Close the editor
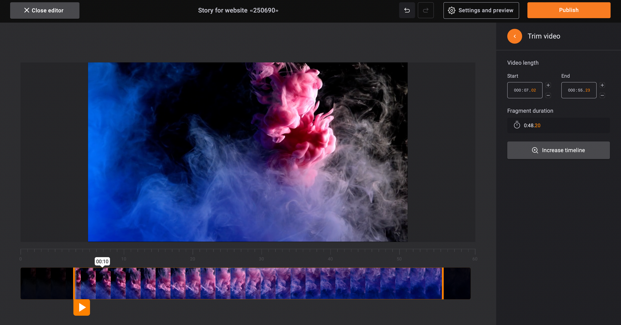621x325 pixels. [x=44, y=10]
